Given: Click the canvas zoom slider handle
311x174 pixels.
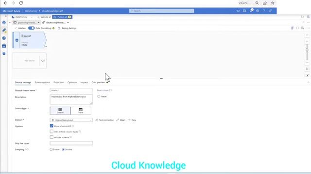Looking at the screenshot, I should click(307, 50).
